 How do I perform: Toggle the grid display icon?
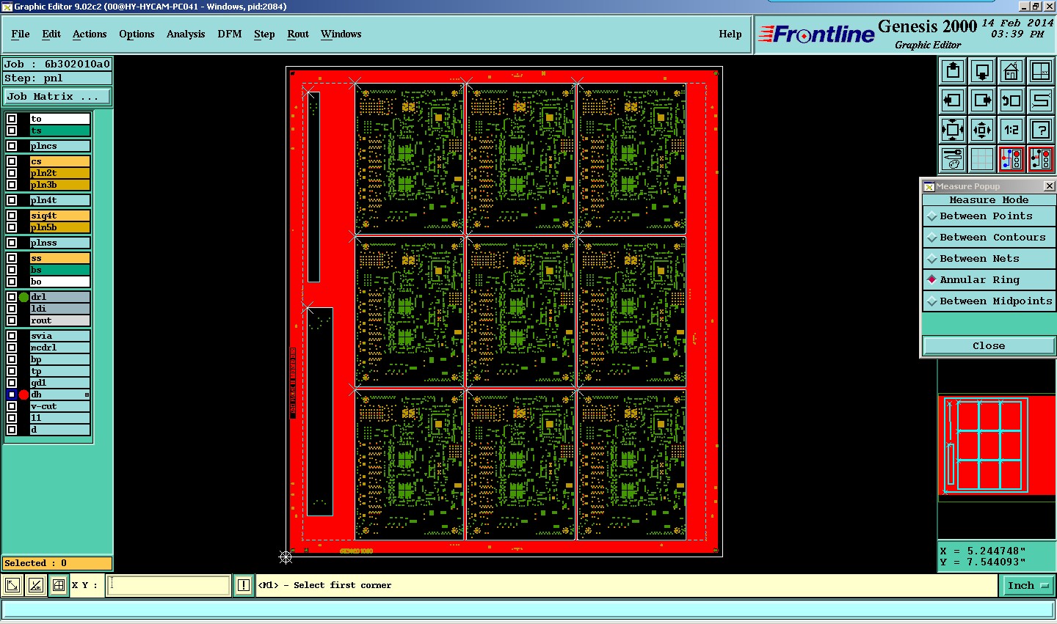tap(982, 159)
